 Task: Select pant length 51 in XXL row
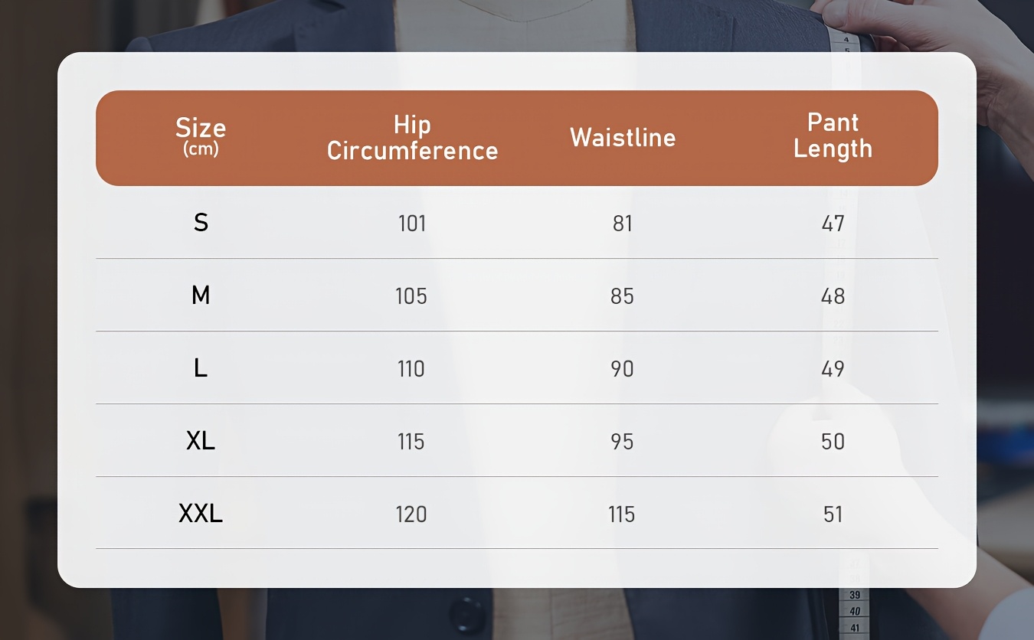[833, 514]
